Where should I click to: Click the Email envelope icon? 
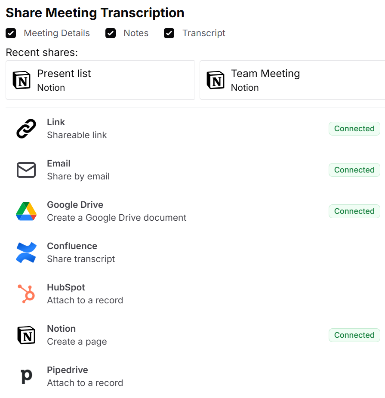(x=26, y=170)
